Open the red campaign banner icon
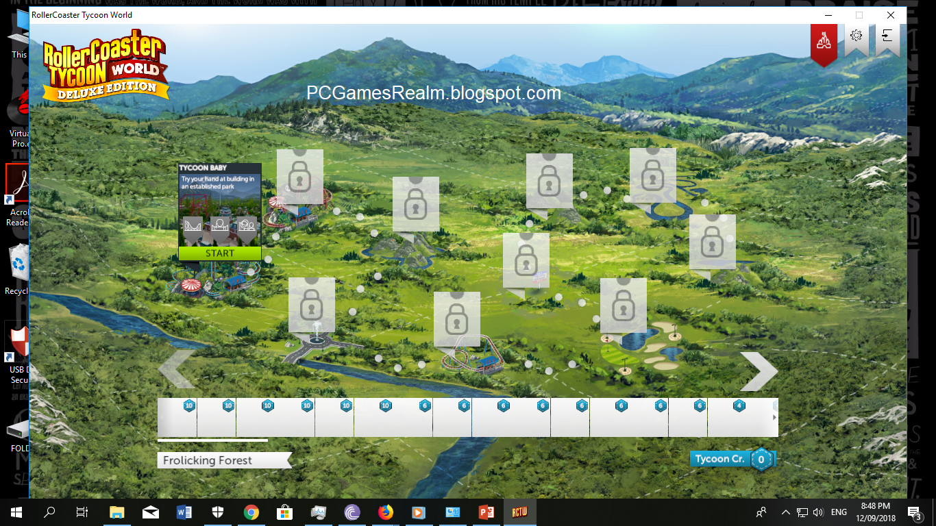This screenshot has width=936, height=526. tap(824, 44)
